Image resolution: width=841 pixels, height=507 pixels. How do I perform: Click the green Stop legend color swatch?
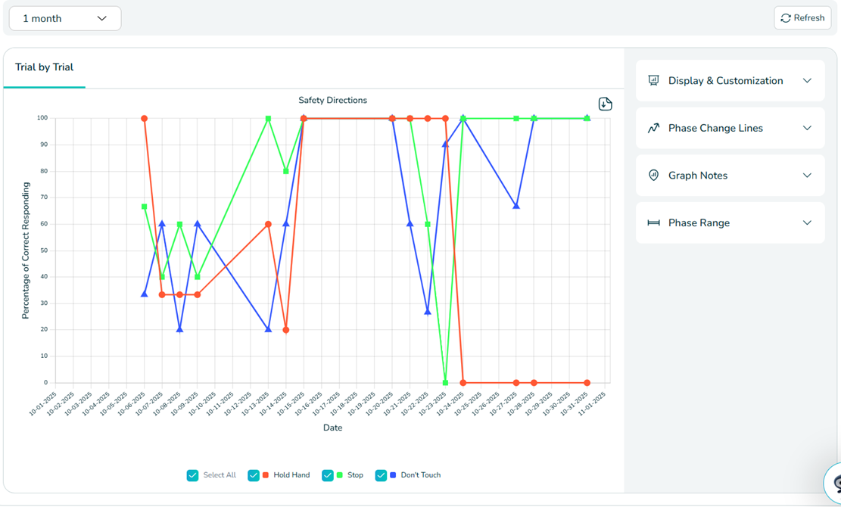[x=340, y=475]
